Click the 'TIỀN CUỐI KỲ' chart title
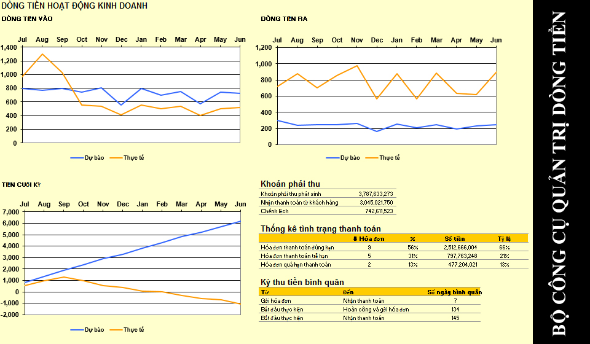 (x=21, y=185)
